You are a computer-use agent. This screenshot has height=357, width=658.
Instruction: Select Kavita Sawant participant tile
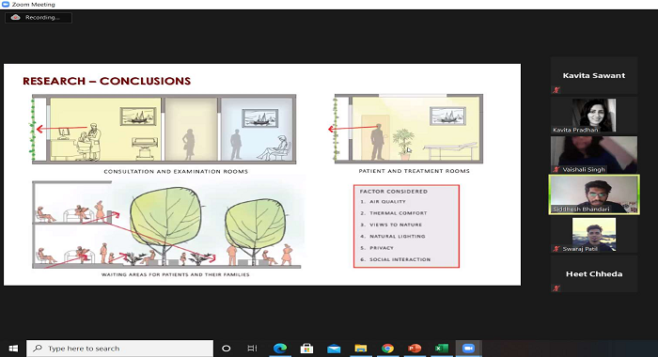[594, 75]
